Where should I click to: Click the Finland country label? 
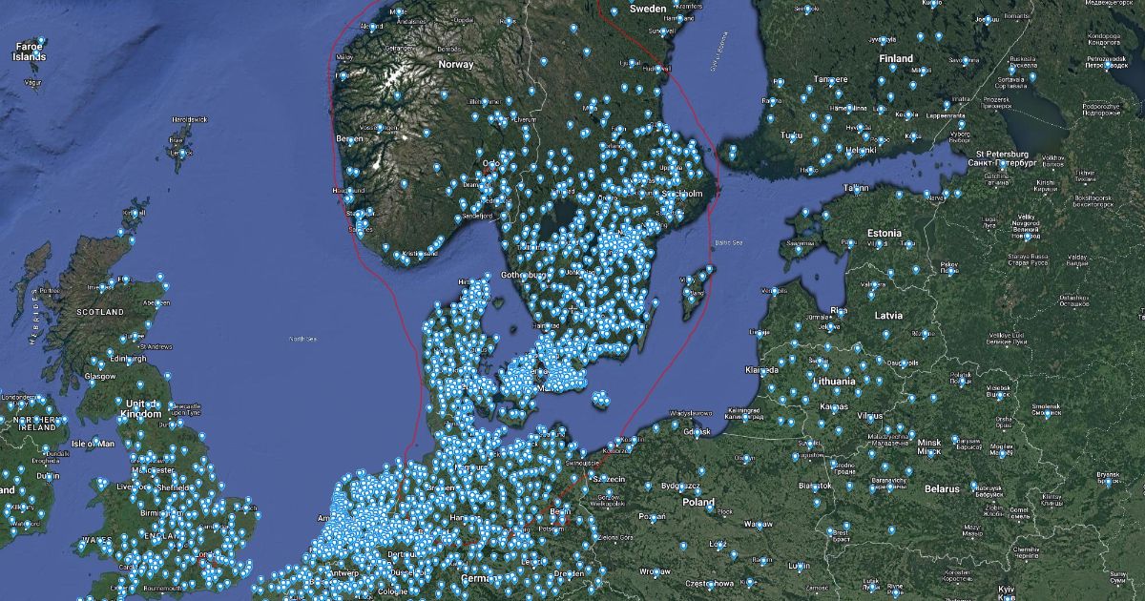click(x=896, y=58)
